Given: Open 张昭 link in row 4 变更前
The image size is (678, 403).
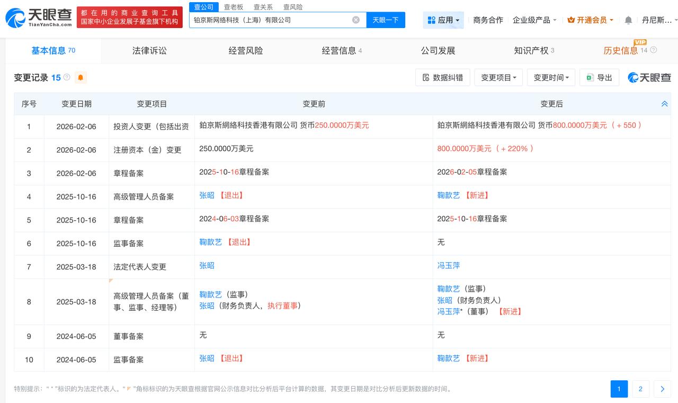Looking at the screenshot, I should coord(207,195).
